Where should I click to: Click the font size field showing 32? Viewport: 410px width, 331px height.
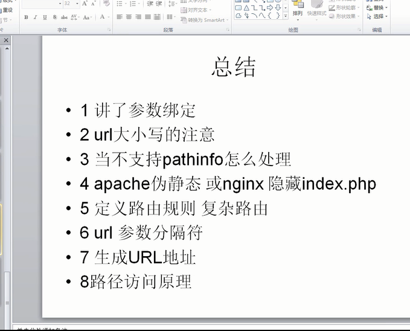68,4
